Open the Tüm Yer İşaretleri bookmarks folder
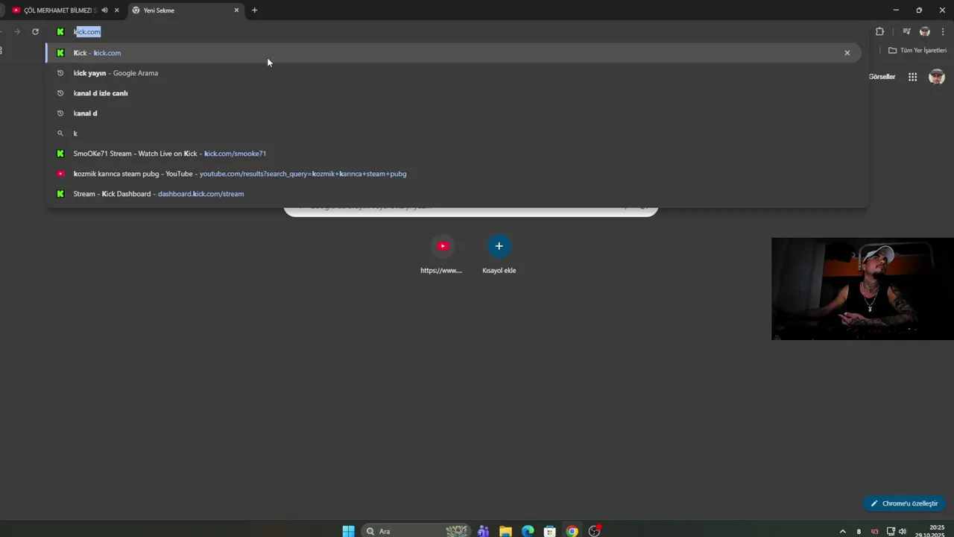 click(917, 51)
